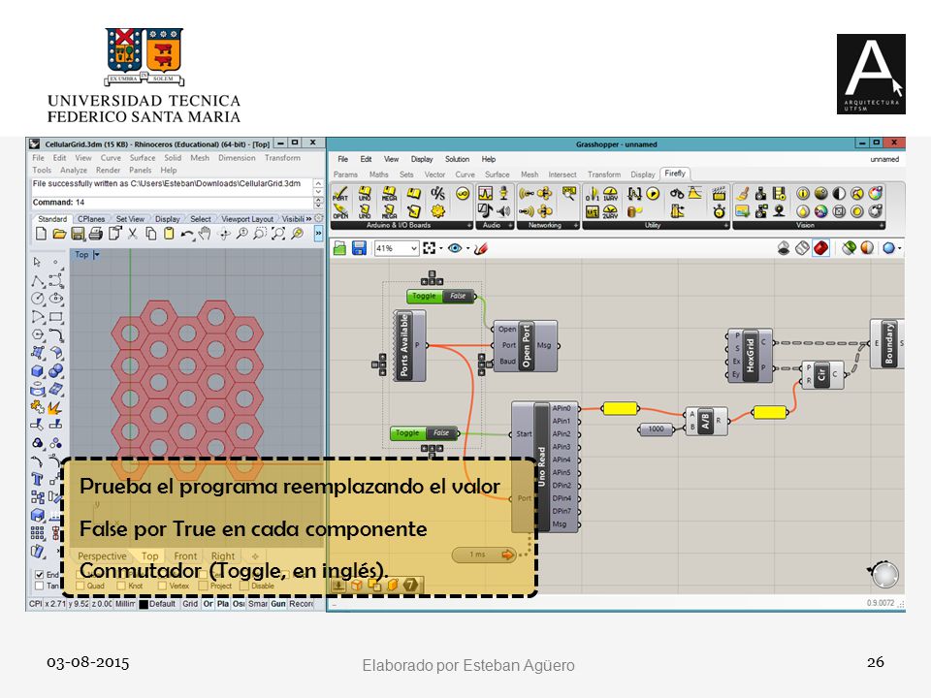Click the Grasshopper compass navigation widget
The height and width of the screenshot is (698, 931).
click(884, 573)
